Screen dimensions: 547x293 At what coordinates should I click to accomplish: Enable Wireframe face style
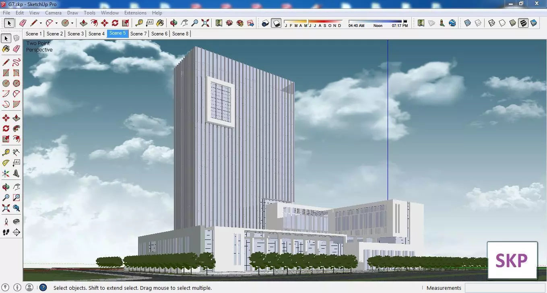[492, 23]
